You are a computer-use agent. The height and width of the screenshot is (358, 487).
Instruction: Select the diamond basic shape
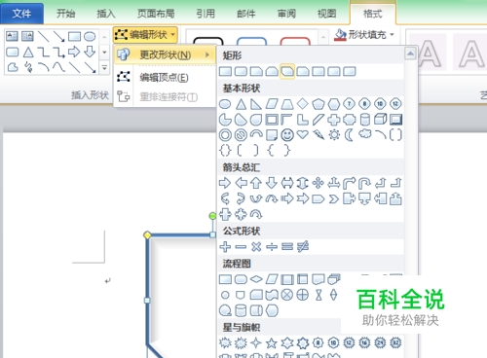[x=303, y=104]
